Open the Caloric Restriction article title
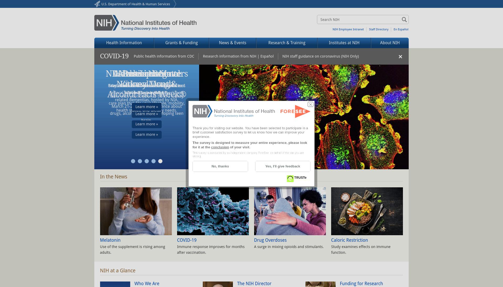The image size is (503, 287). (x=349, y=240)
